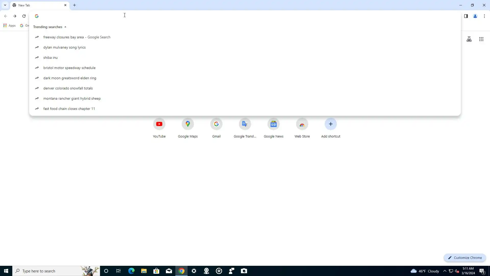This screenshot has width=490, height=276.
Task: Reload the current page
Action: click(x=24, y=16)
